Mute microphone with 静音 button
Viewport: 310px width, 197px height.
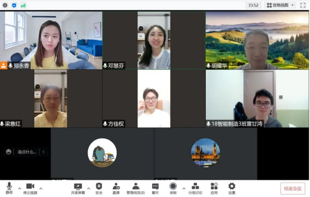pos(9,188)
